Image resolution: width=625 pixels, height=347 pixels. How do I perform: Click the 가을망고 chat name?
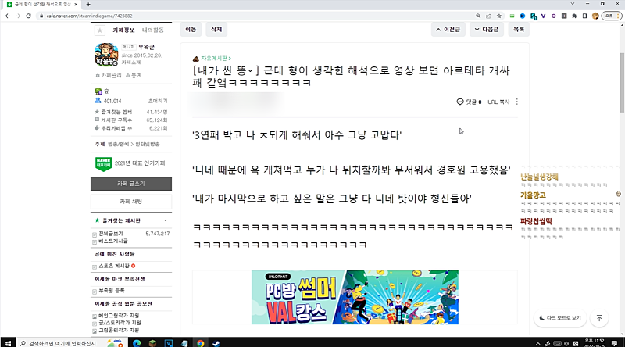point(533,195)
